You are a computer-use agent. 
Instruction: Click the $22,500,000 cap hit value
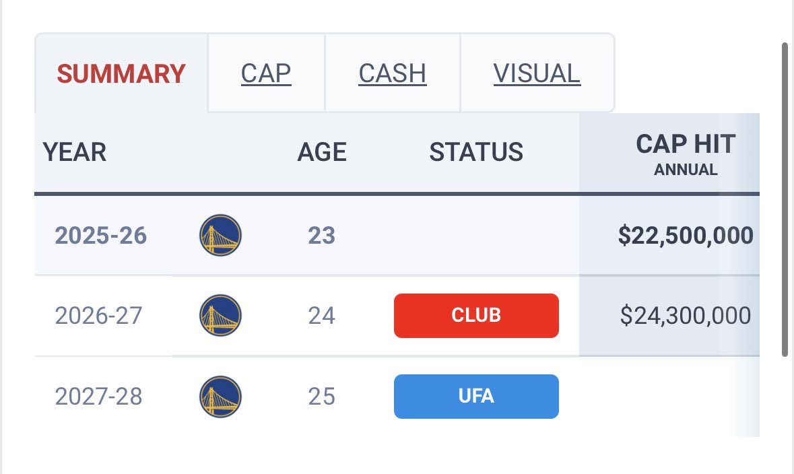[x=686, y=236]
